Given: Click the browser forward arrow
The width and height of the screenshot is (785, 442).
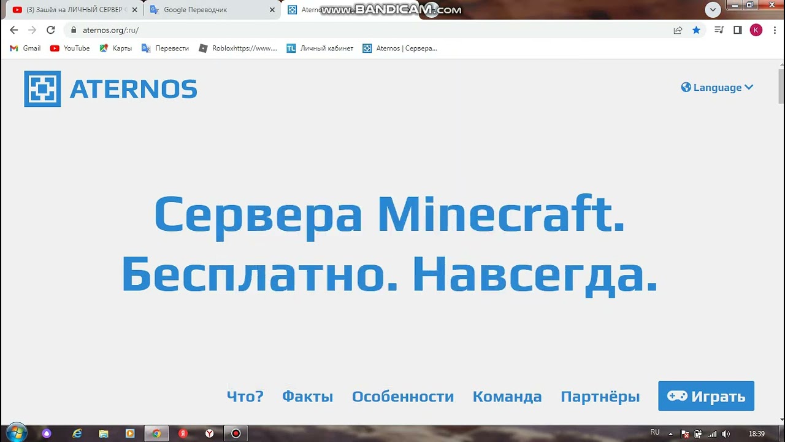Looking at the screenshot, I should 33,30.
